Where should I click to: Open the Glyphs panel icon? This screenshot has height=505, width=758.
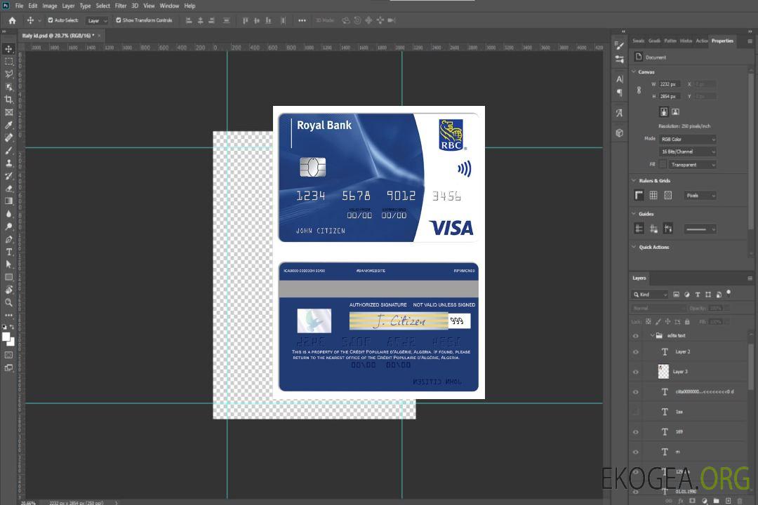(x=619, y=113)
